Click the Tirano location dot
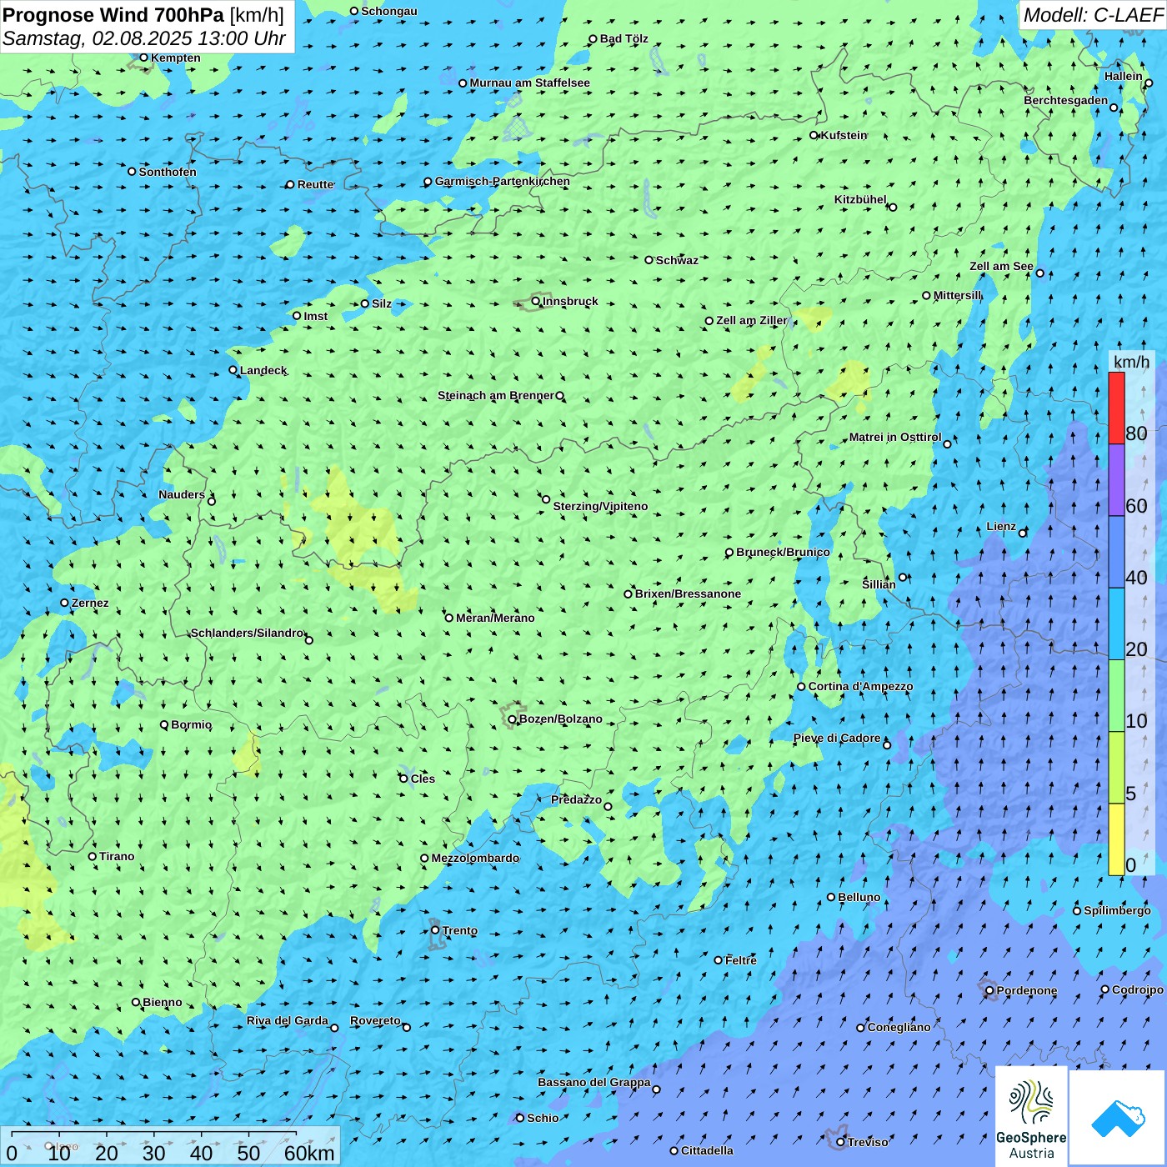This screenshot has height=1167, width=1167. (93, 856)
